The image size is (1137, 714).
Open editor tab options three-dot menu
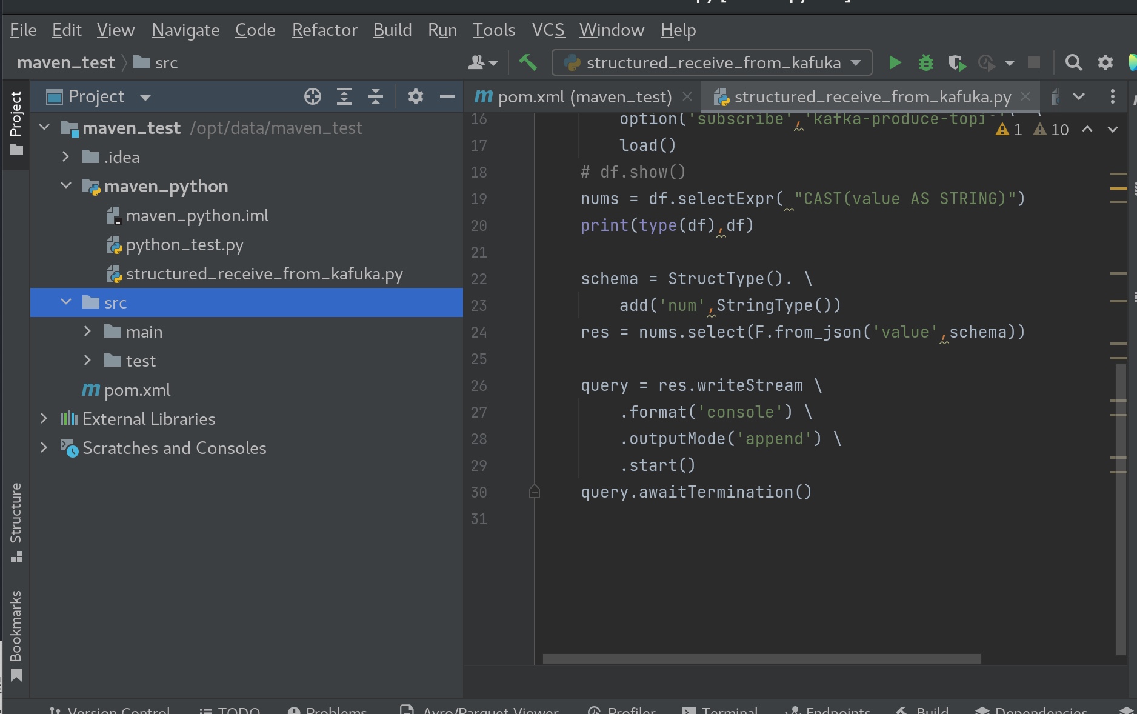point(1112,96)
